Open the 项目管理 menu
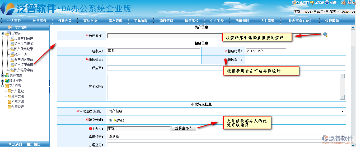 (166, 21)
